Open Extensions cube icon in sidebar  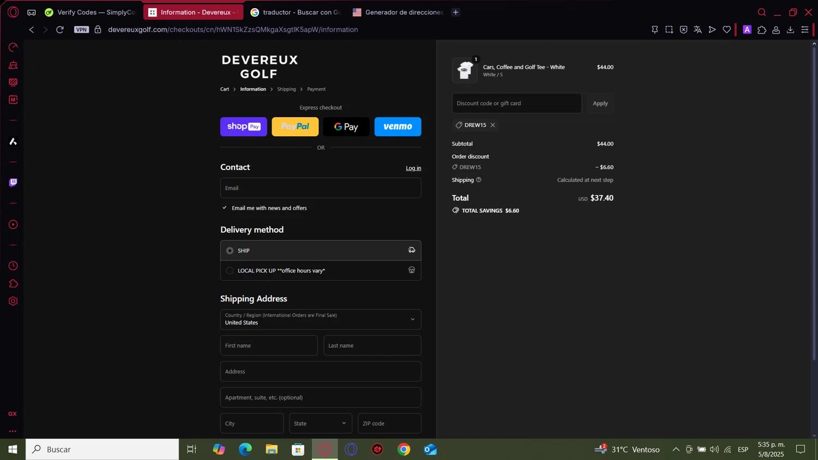pos(13,283)
